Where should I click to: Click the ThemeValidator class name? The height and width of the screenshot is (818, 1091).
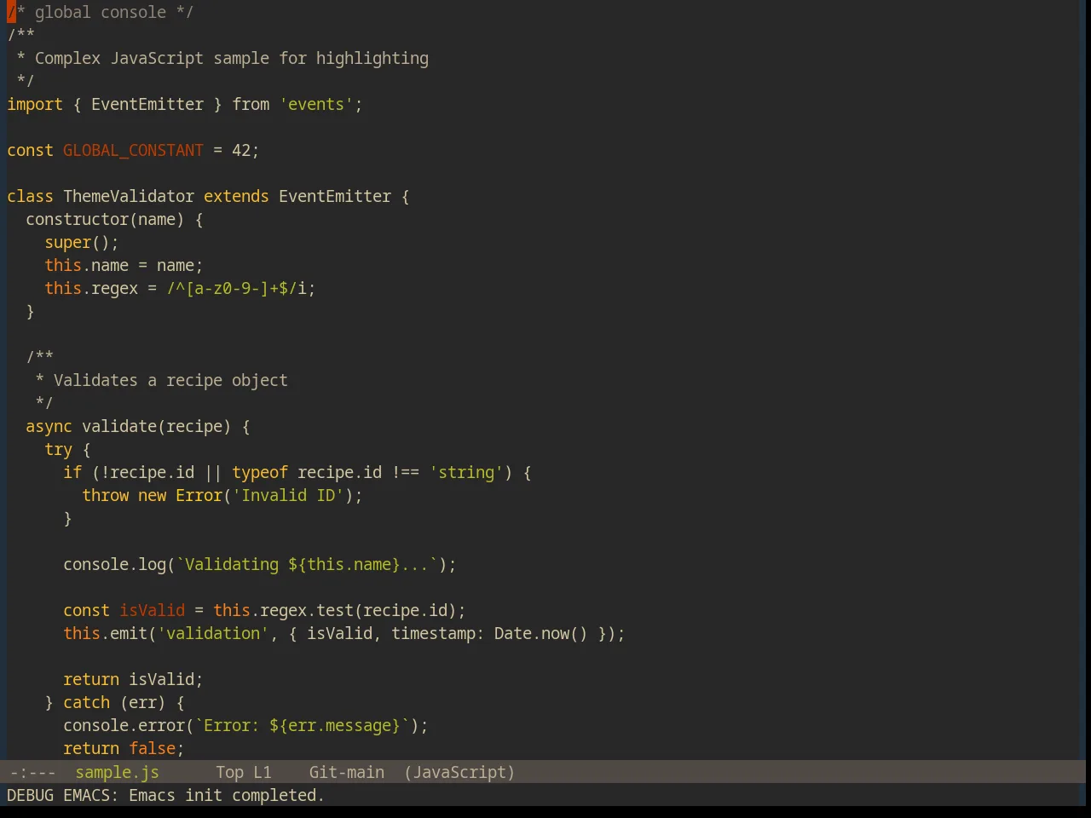coord(129,196)
